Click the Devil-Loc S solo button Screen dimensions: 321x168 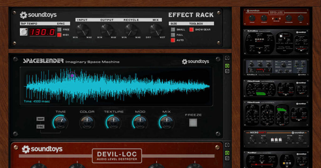click(x=227, y=158)
